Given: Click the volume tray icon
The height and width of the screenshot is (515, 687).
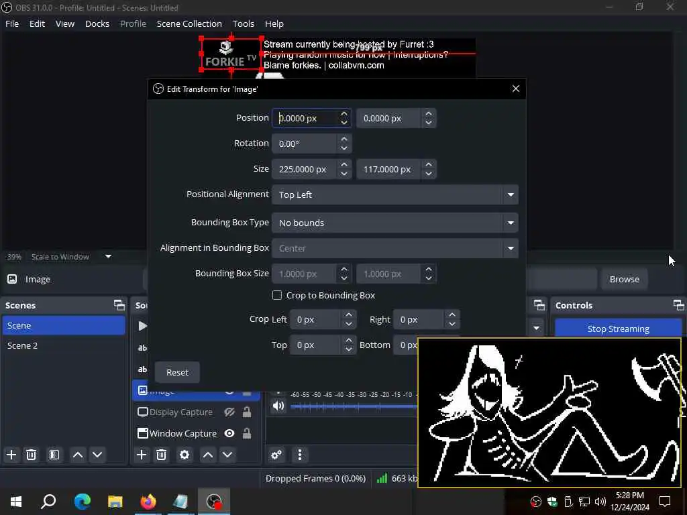Looking at the screenshot, I should click(x=600, y=502).
